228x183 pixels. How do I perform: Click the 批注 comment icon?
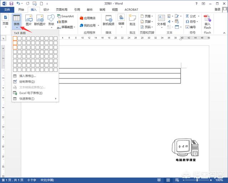click(x=133, y=20)
